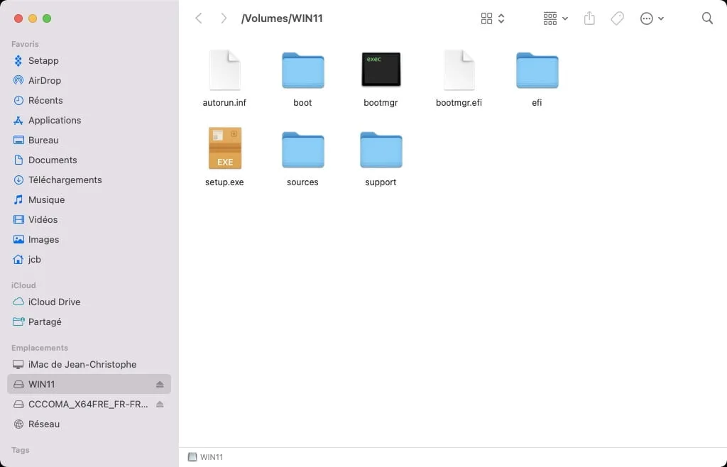
Task: Open Applications in the sidebar
Action: click(x=89, y=121)
